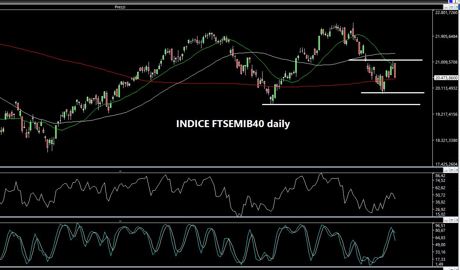Viewport: 460px width, 270px height.
Task: Click the 17.425,2604 price scale value
Action: tap(446, 164)
